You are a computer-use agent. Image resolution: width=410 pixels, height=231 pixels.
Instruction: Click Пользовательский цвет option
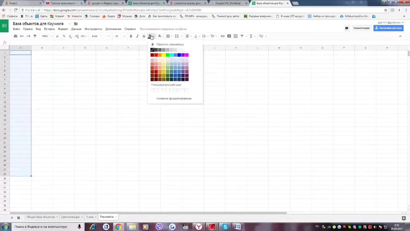(x=166, y=85)
